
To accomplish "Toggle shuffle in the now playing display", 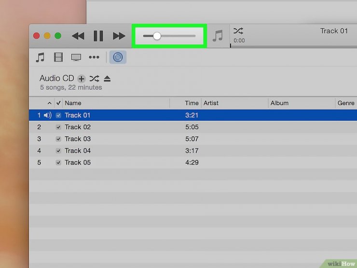I will (x=238, y=31).
